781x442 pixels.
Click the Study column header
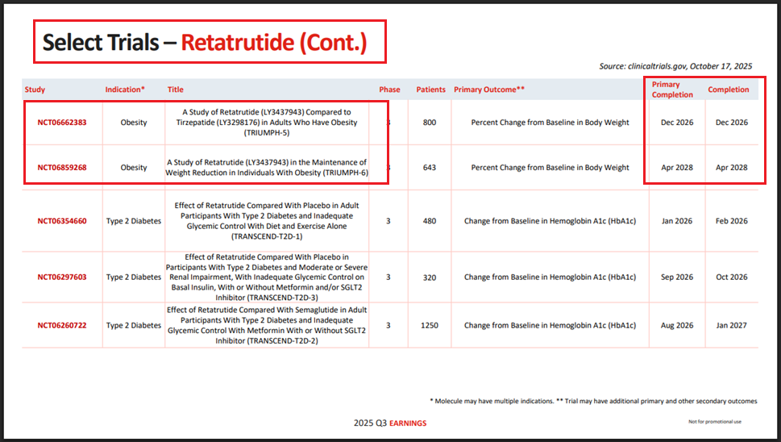[x=35, y=90]
